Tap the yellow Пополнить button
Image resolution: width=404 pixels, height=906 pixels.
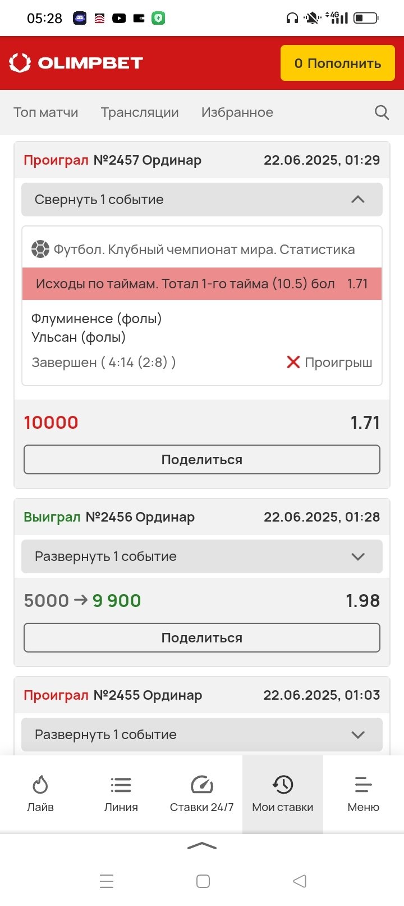pyautogui.click(x=338, y=63)
